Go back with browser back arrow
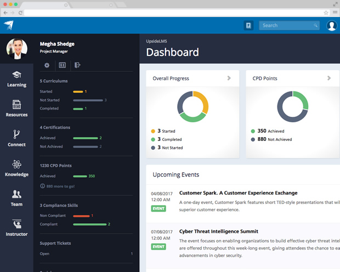Viewport: 340px width, 272px height. 5,13
